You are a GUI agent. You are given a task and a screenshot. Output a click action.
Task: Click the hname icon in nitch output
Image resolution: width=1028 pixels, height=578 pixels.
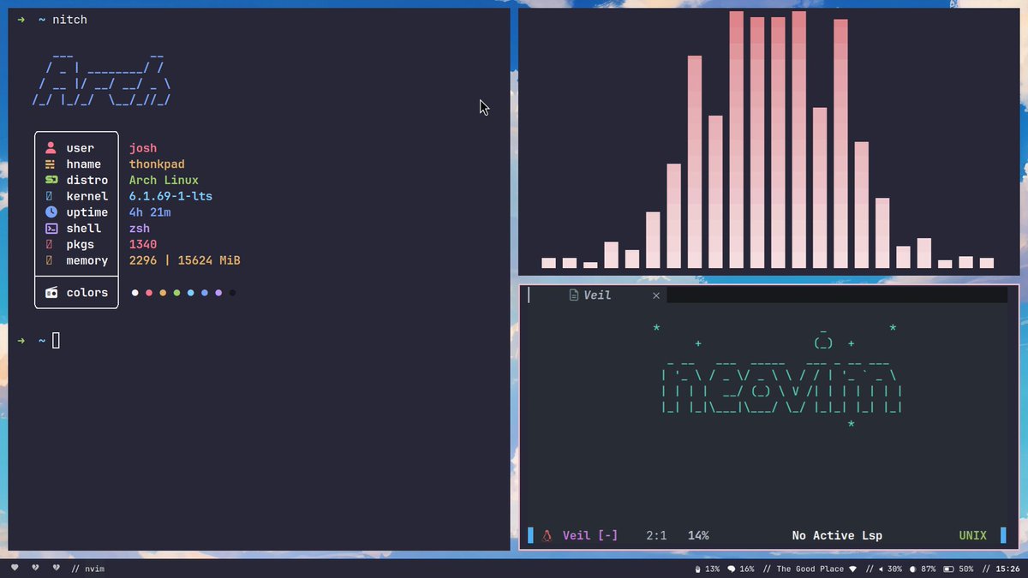tap(51, 164)
